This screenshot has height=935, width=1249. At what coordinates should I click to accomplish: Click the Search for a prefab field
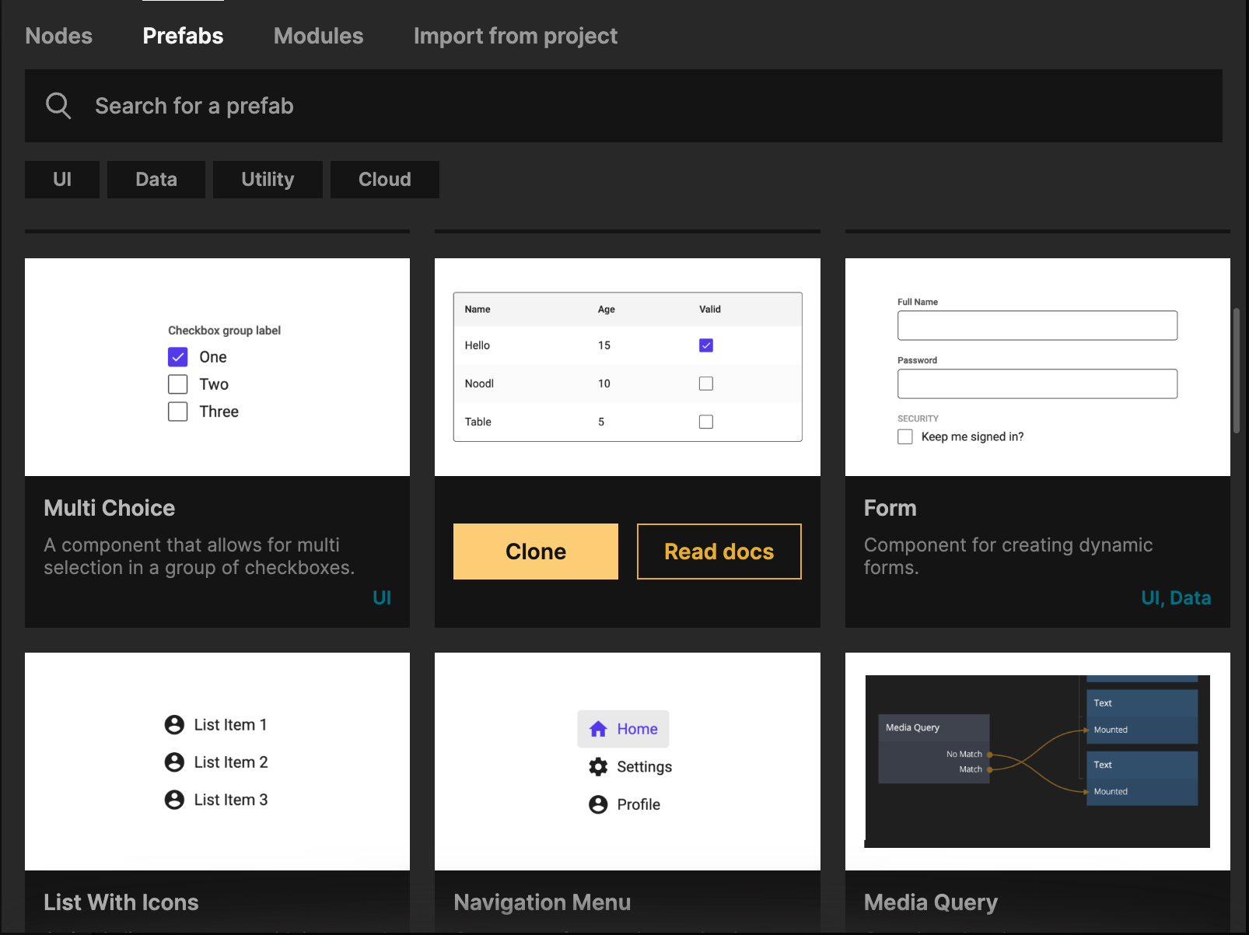click(622, 106)
